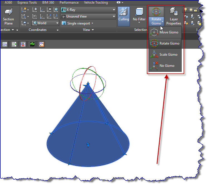This screenshot has height=184, width=207.
Task: Click the Z-Axis Vector UCS icon
Action: tap(49, 16)
